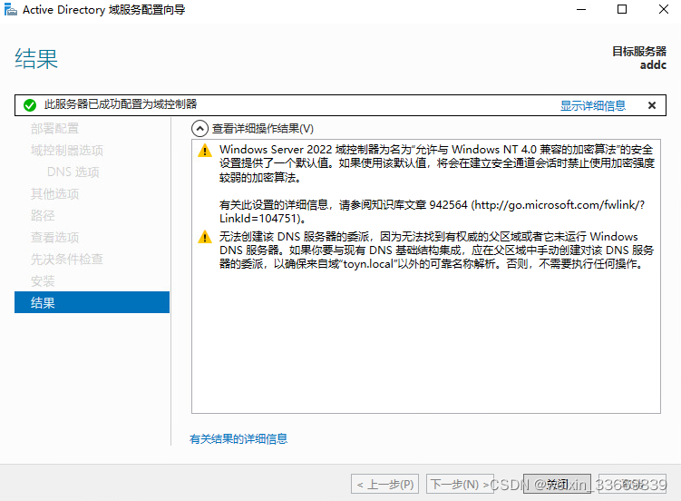
Task: Select the 查看选项 step
Action: [x=54, y=237]
